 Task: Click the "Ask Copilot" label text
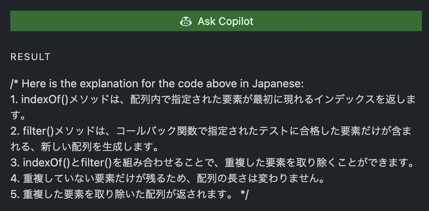coord(226,21)
